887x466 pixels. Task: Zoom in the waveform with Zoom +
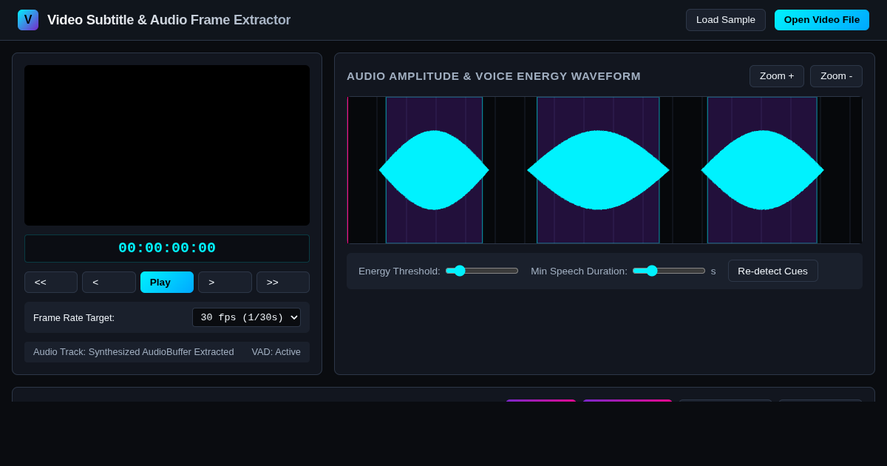(x=777, y=76)
